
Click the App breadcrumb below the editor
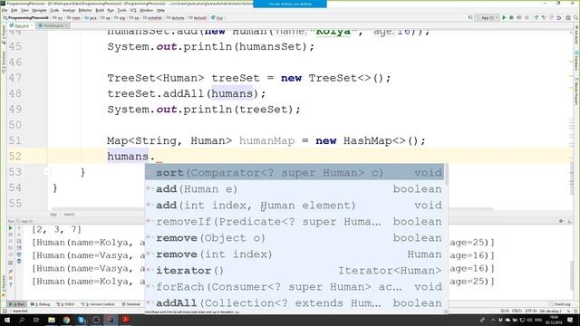click(x=53, y=215)
